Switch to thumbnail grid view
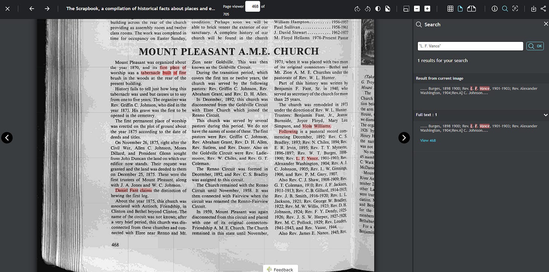The width and height of the screenshot is (549, 272). coord(450,9)
